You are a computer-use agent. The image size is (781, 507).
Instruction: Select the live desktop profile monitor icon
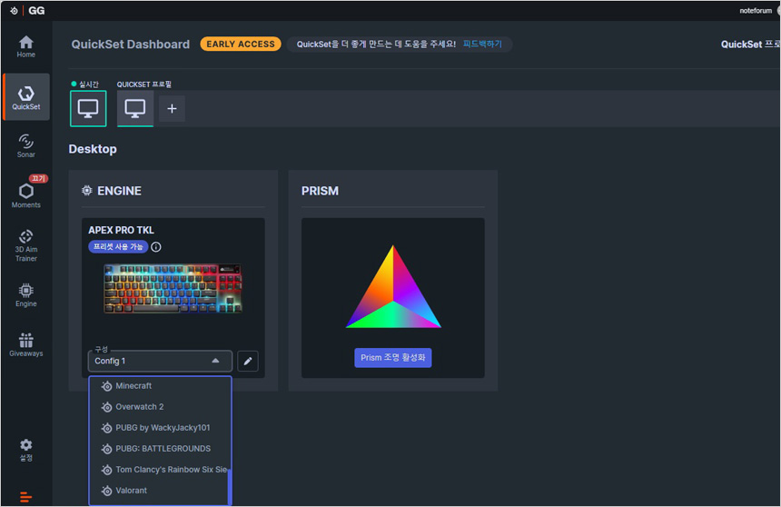(x=88, y=109)
